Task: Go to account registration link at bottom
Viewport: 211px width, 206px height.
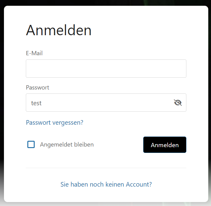Action: [x=106, y=184]
